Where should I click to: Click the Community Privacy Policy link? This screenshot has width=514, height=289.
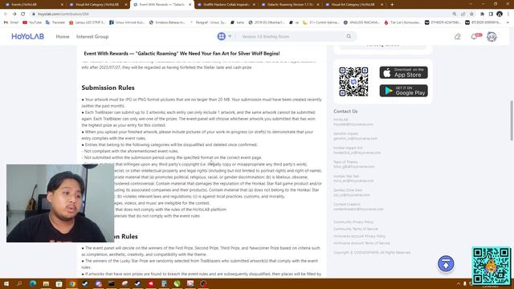click(353, 222)
